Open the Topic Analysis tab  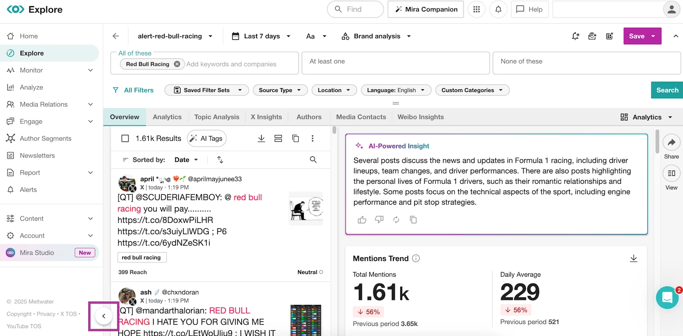(217, 117)
